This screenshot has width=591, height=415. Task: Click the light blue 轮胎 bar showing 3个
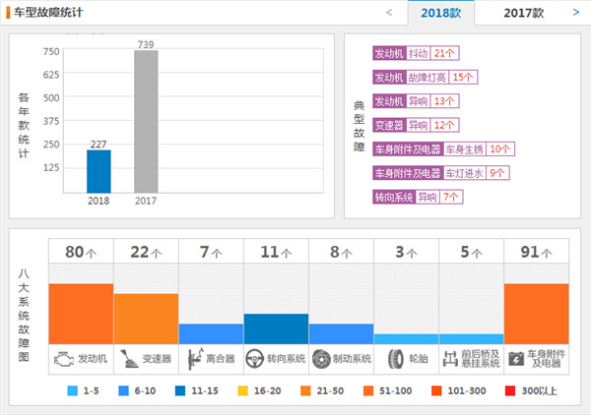pos(406,339)
